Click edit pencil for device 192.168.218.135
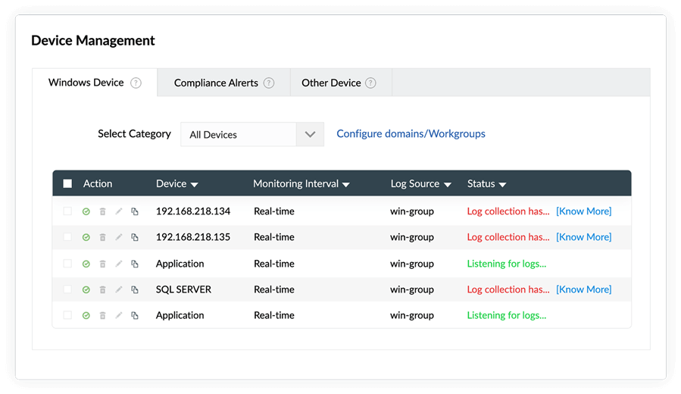The image size is (681, 394). 118,238
